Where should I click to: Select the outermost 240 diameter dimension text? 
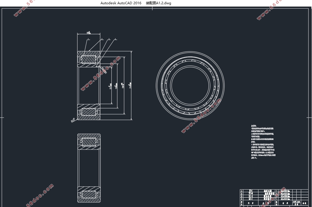point(130,85)
